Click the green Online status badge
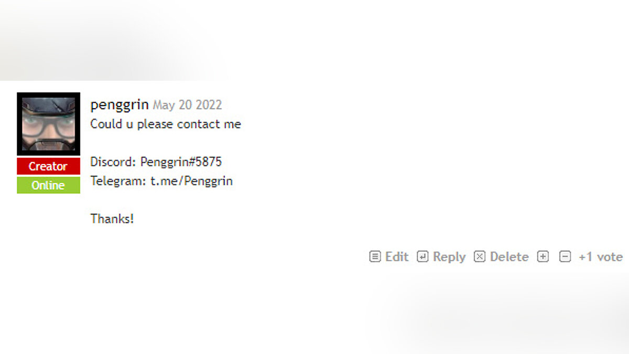Image resolution: width=629 pixels, height=354 pixels. [48, 185]
